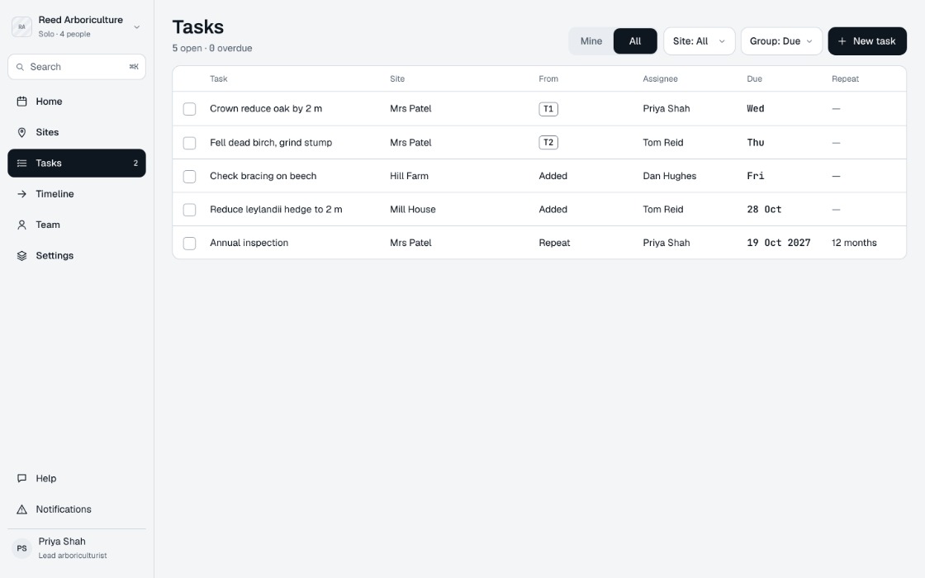925x578 pixels.
Task: Click due day 'Fri'
Action: coord(755,176)
